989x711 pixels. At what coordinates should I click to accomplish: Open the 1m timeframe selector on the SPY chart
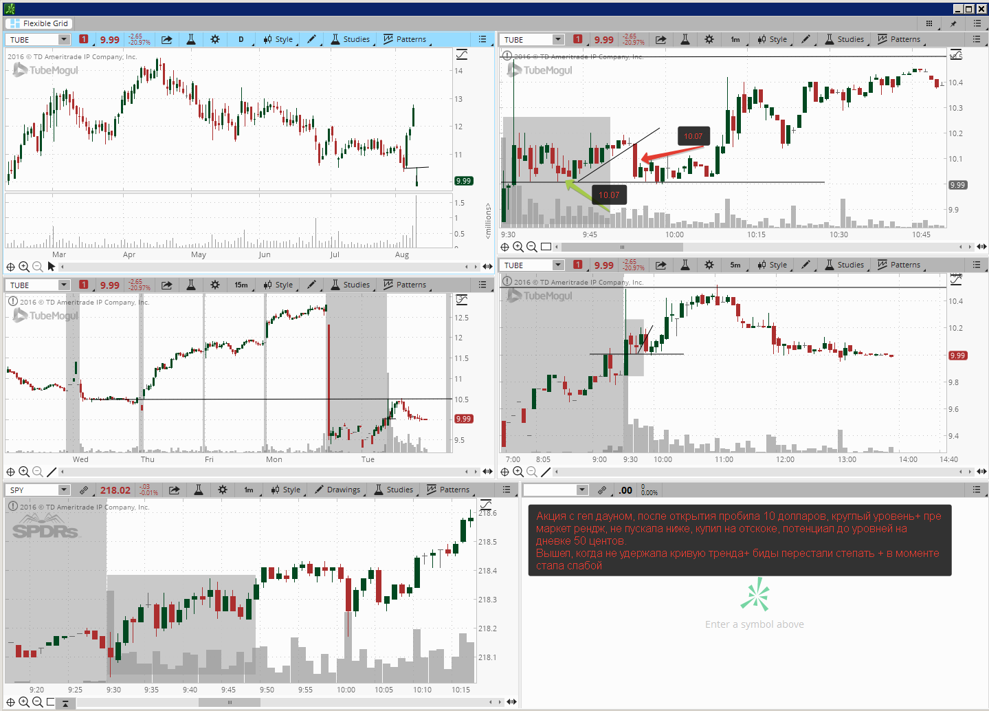tap(249, 490)
